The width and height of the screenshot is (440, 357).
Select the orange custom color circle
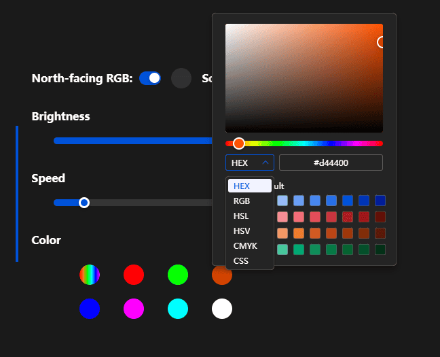[x=222, y=275]
